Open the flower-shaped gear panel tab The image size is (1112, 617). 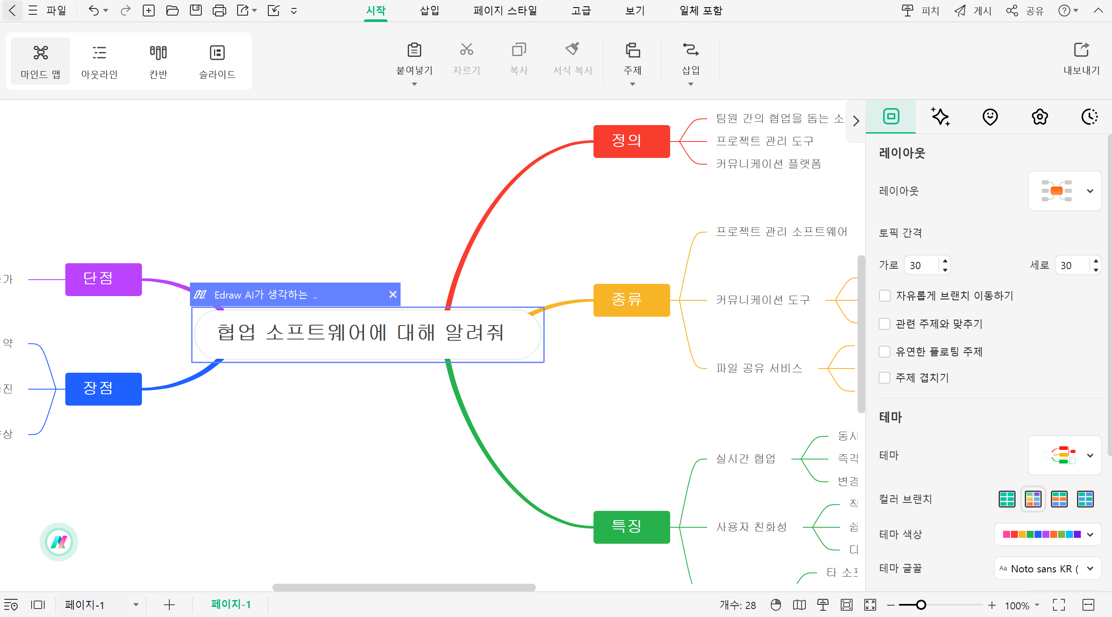coord(1040,117)
